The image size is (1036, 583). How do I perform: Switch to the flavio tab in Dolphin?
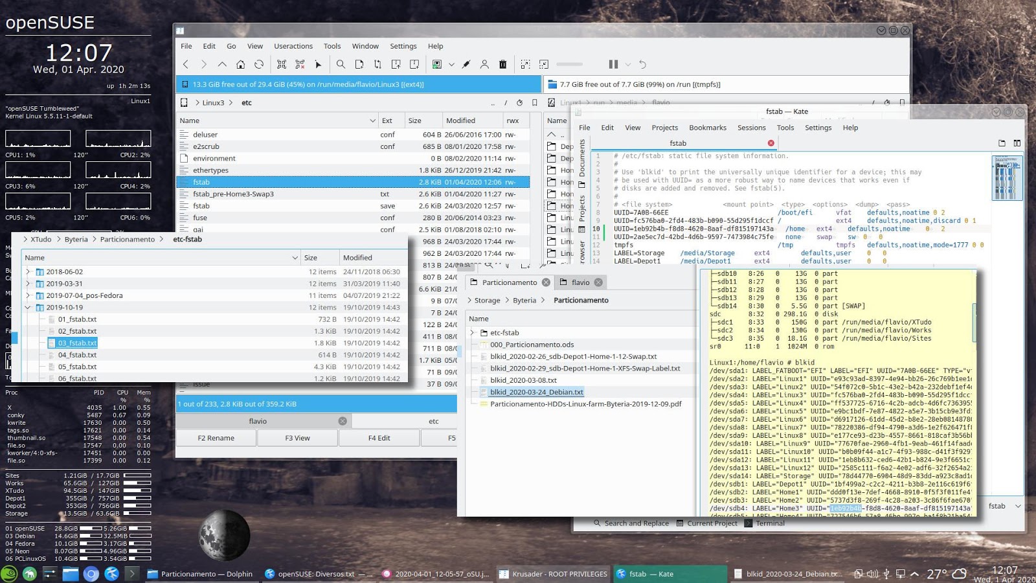tap(581, 282)
